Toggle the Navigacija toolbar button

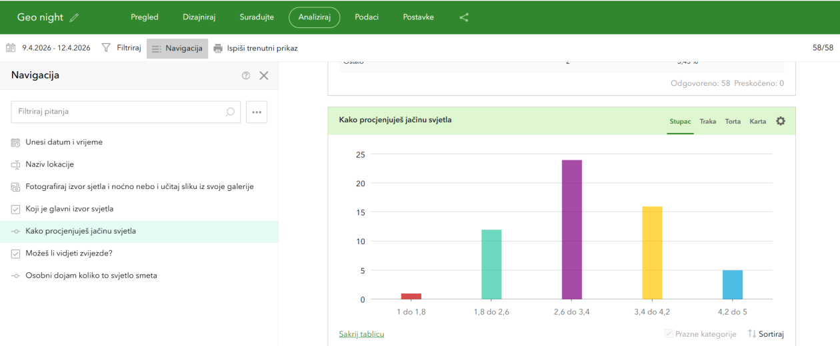[177, 48]
